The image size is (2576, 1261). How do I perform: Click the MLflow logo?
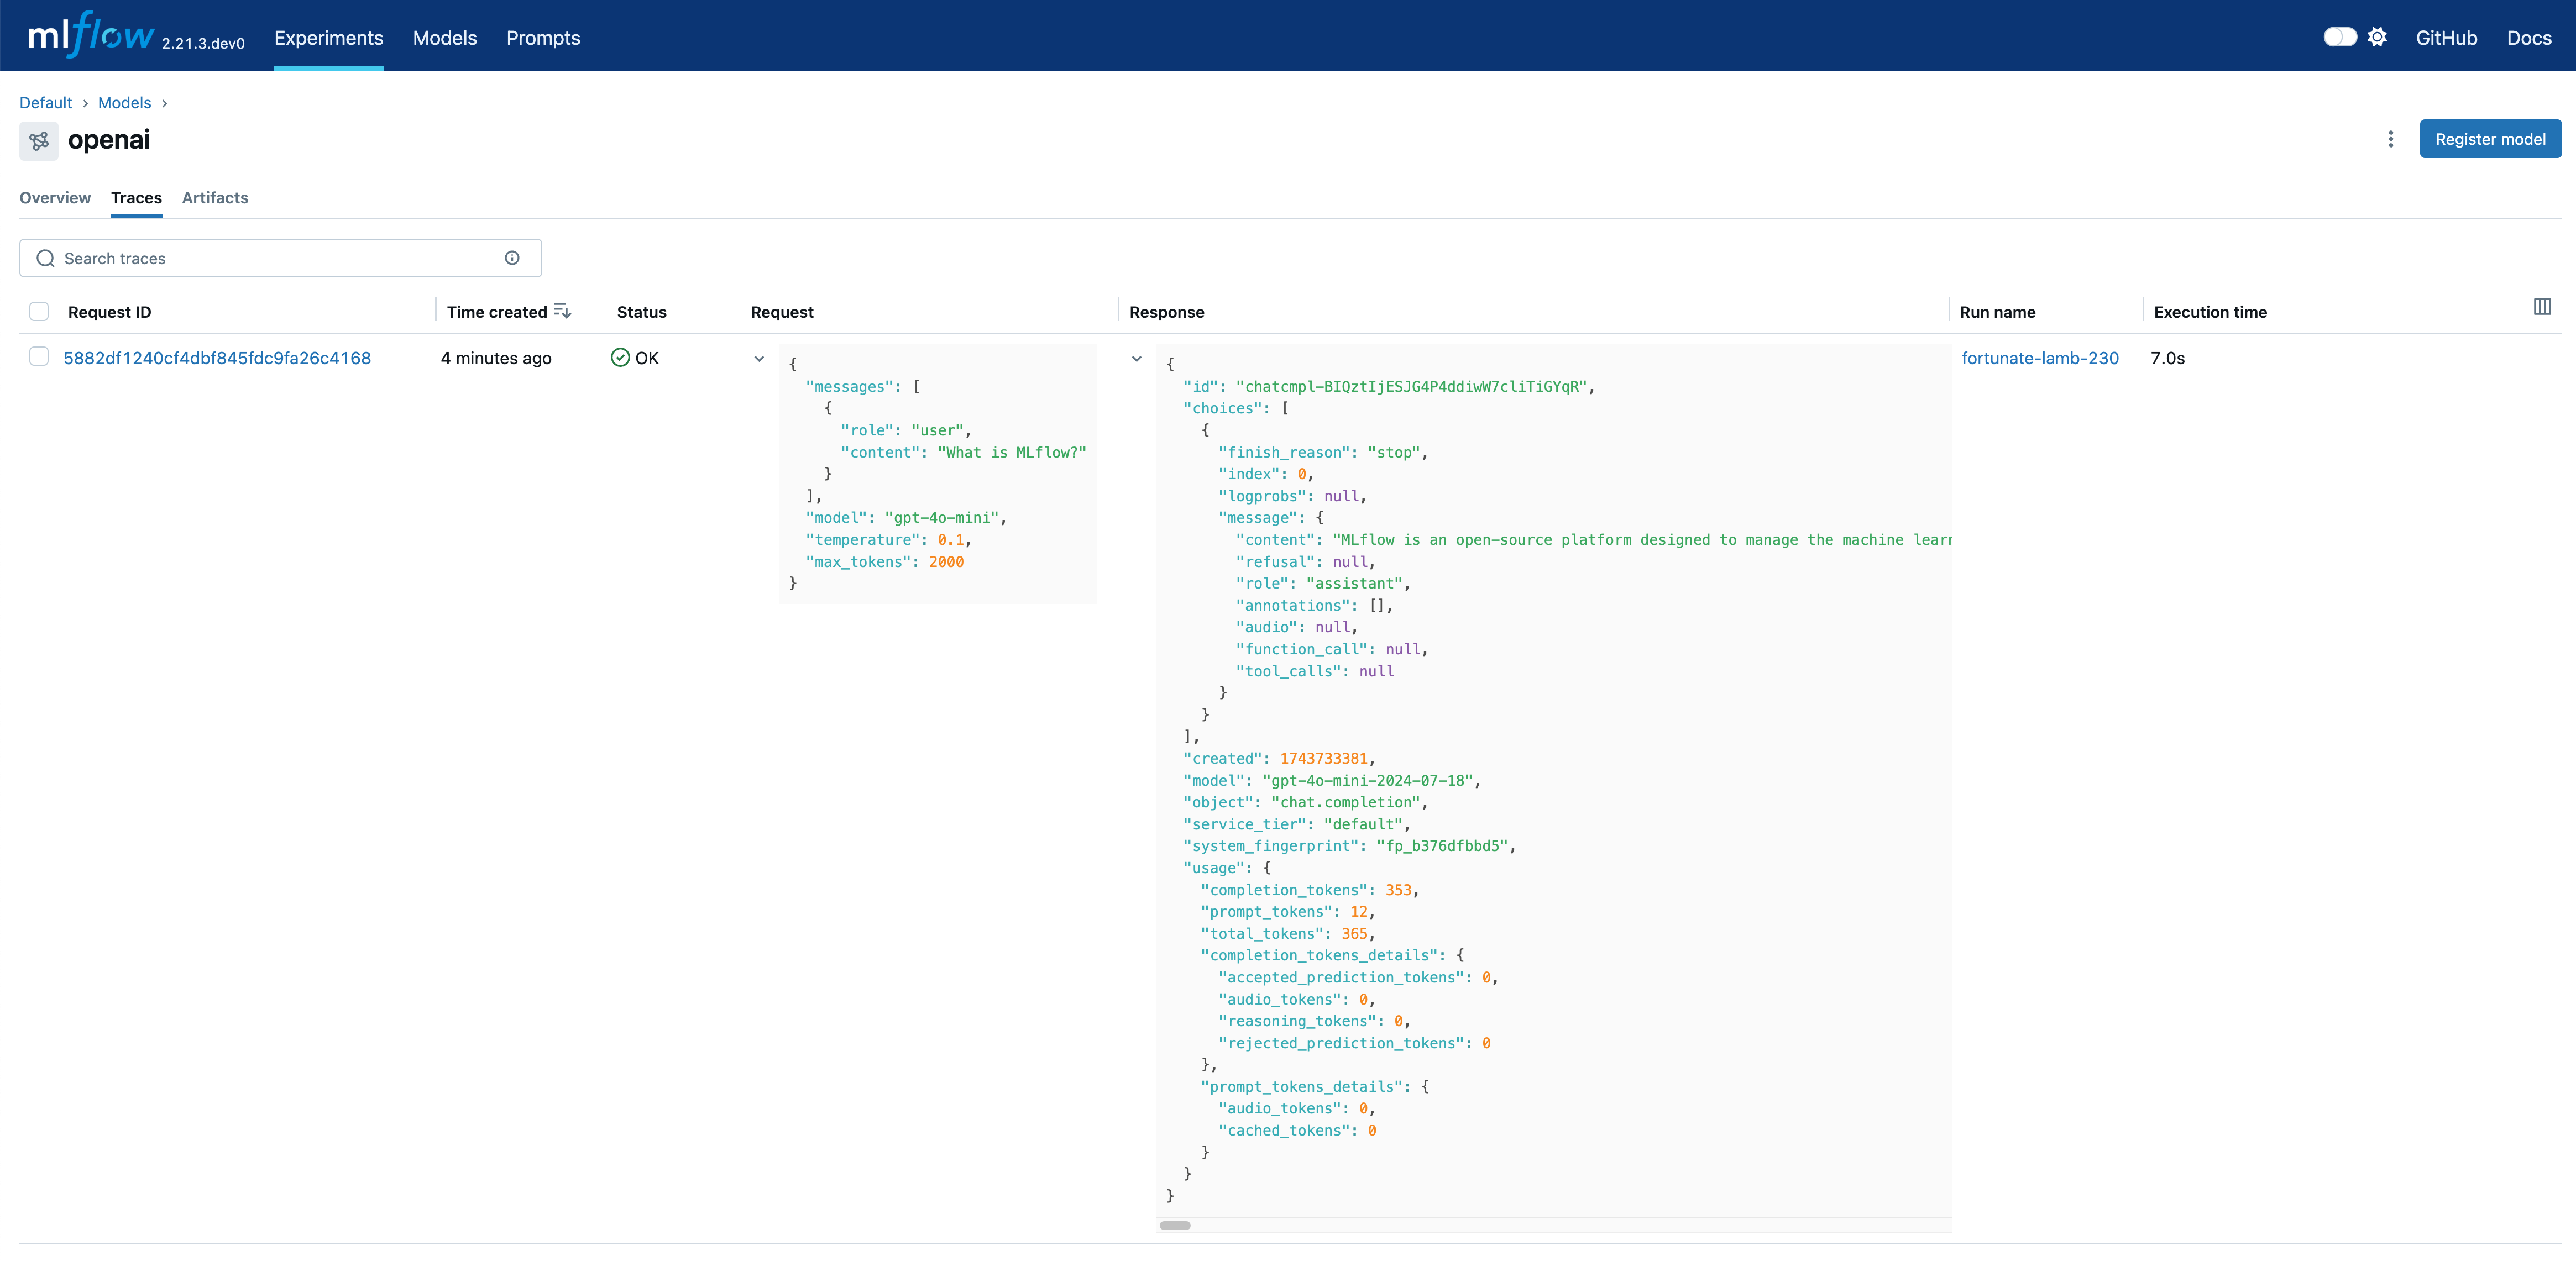91,36
